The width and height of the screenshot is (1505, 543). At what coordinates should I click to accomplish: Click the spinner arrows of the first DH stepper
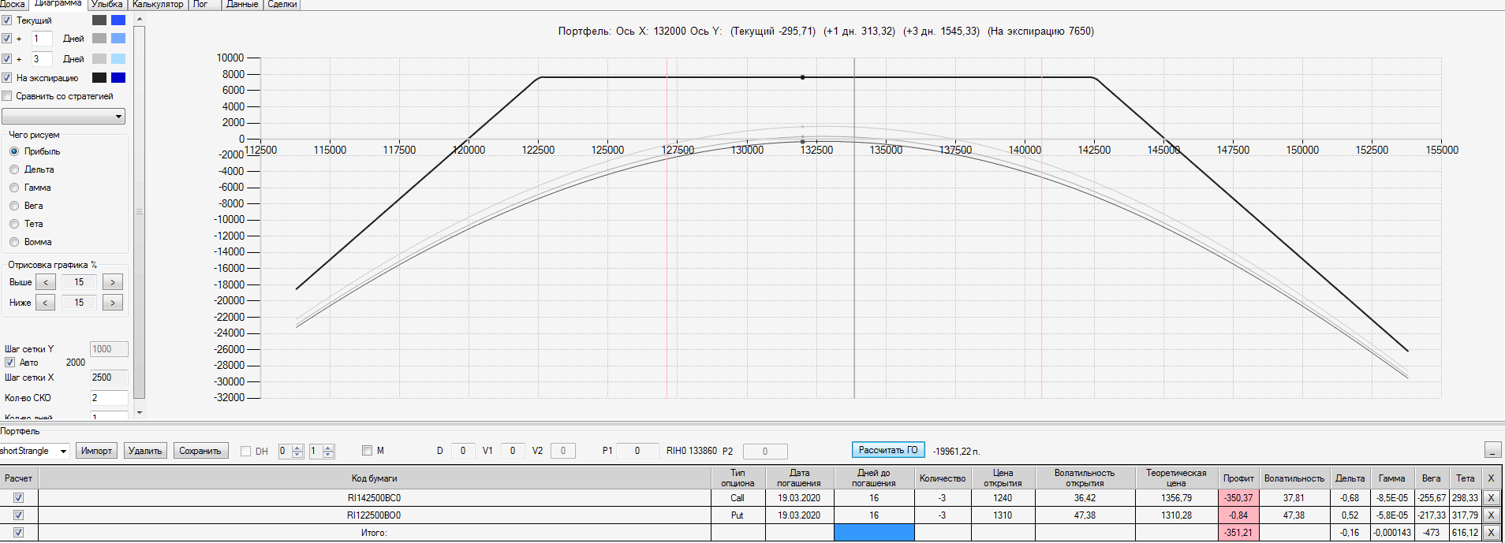pyautogui.click(x=297, y=451)
